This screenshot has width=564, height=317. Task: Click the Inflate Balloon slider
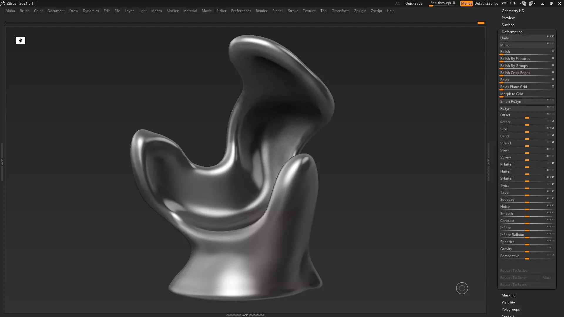(x=527, y=235)
